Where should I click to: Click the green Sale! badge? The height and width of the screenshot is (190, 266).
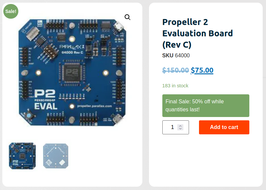pyautogui.click(x=11, y=11)
